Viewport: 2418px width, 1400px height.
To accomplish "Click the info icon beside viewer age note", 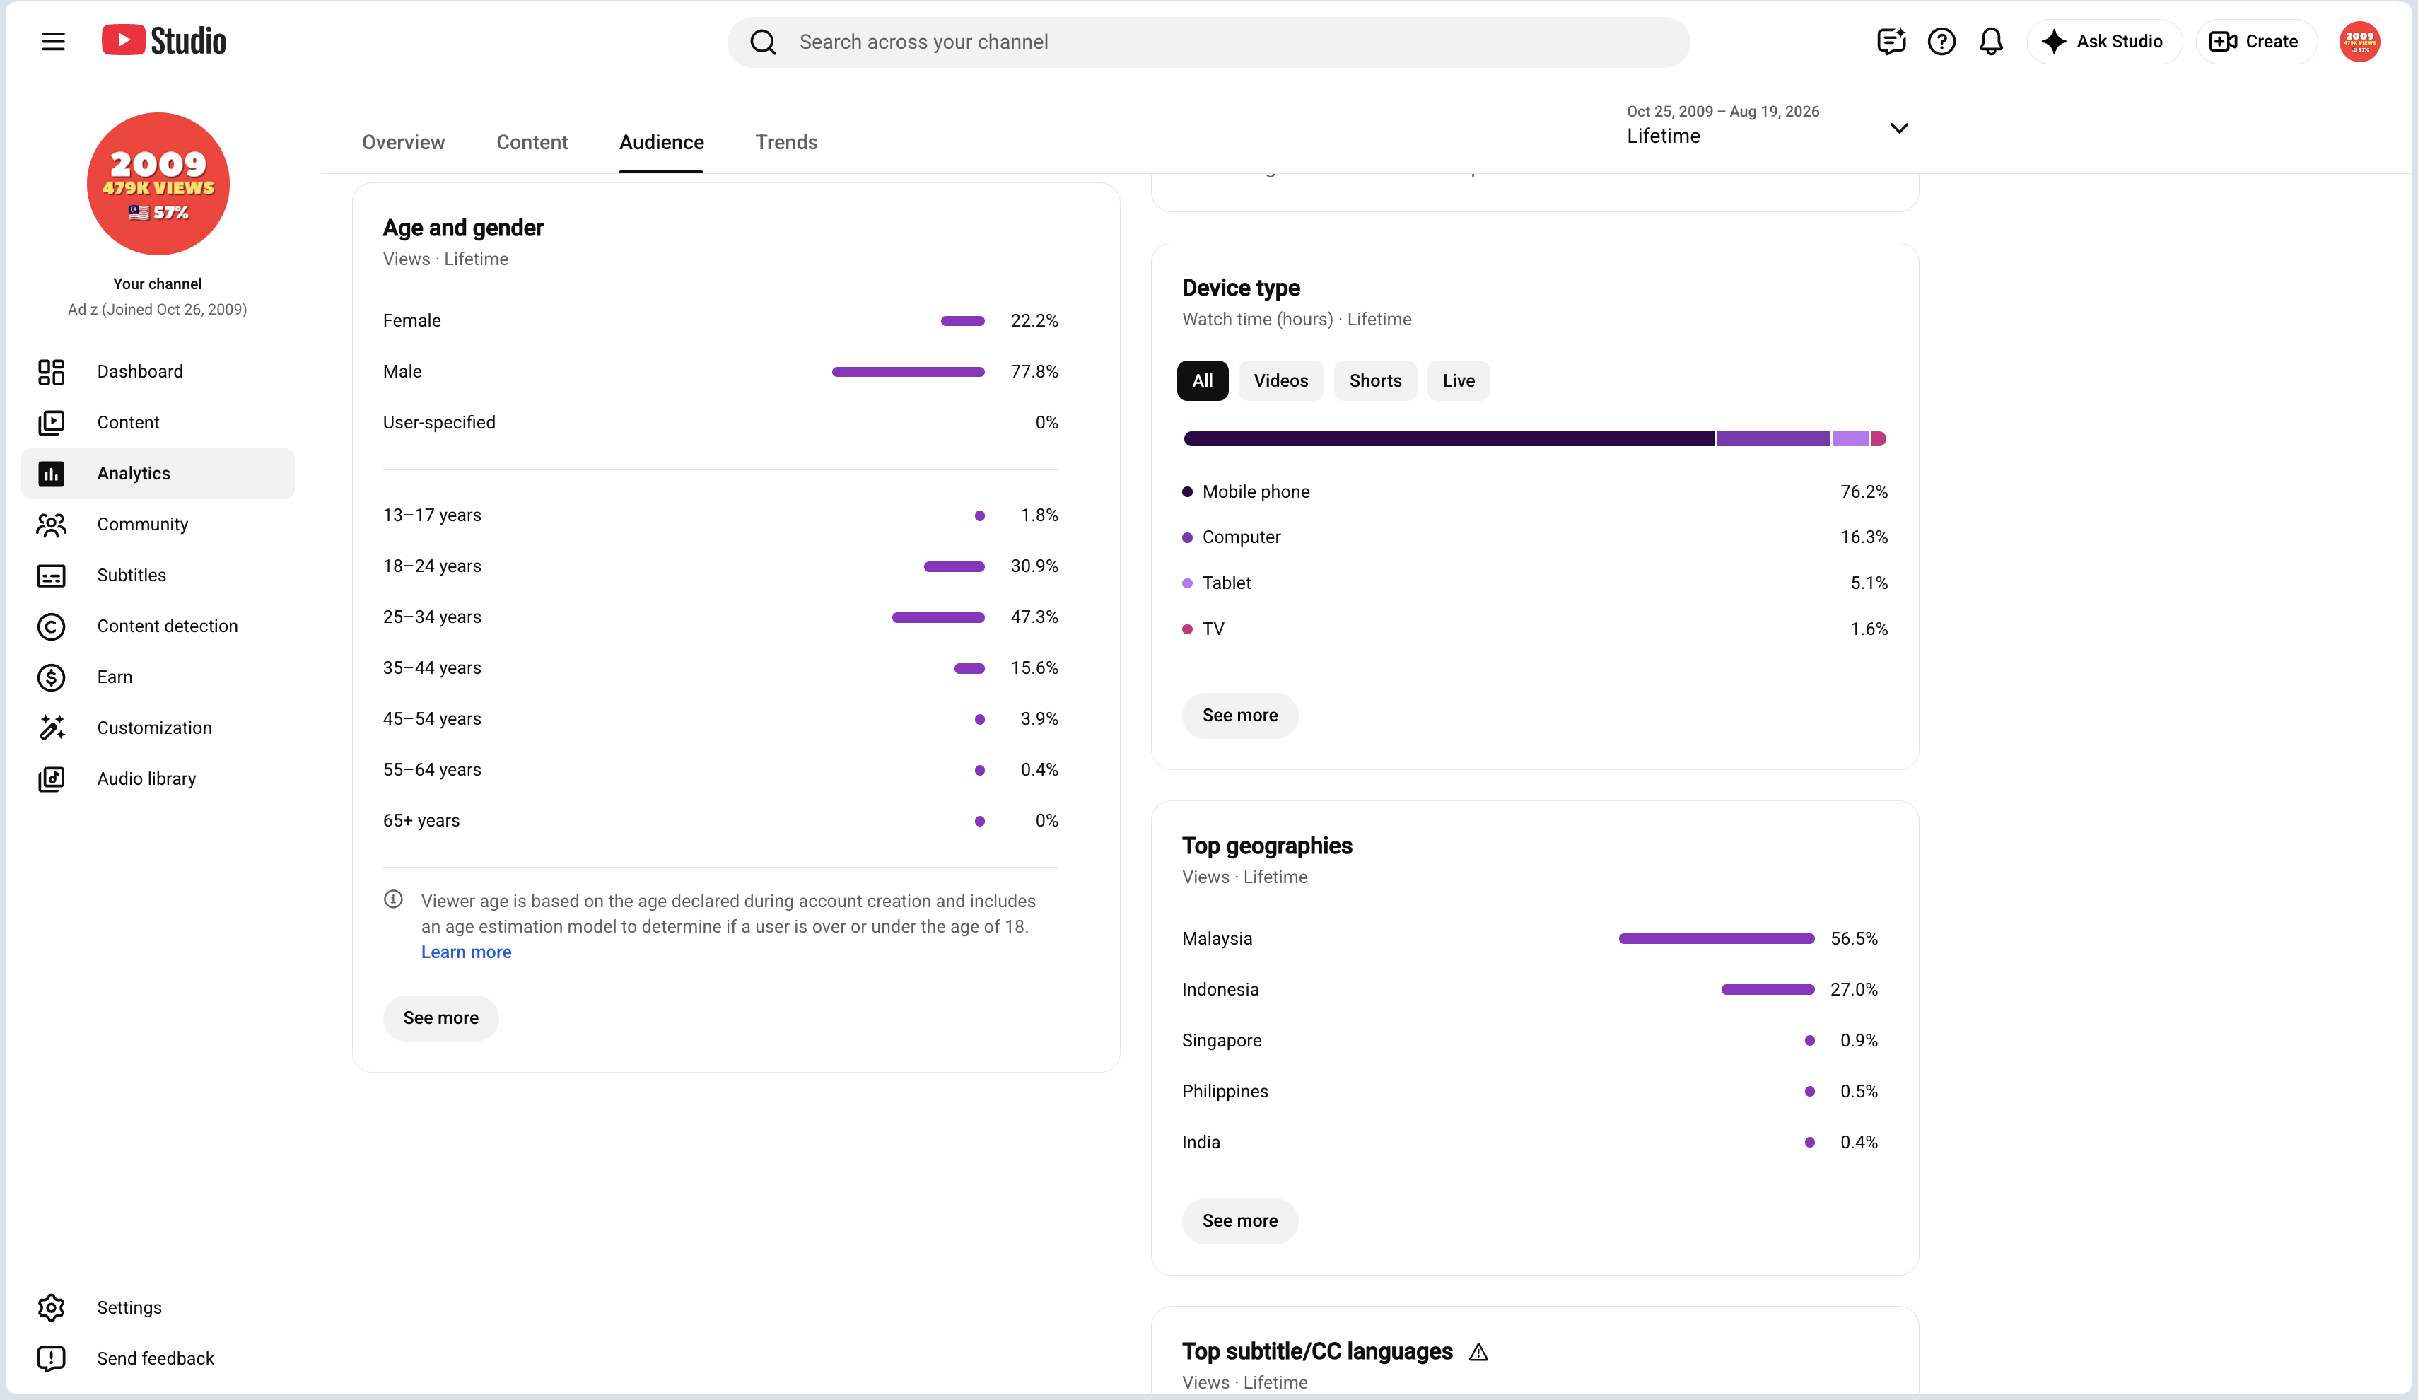I will pyautogui.click(x=393, y=899).
